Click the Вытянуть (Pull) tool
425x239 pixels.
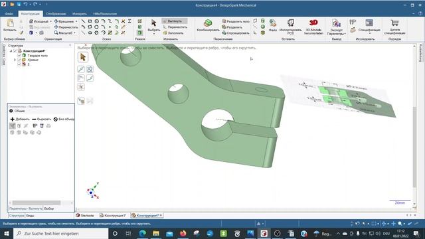[175, 21]
